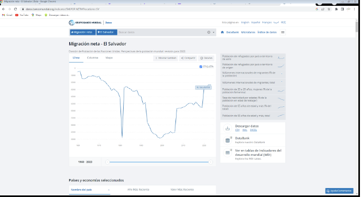The image size is (361, 197).
Task: Sort by Nombre del país column header
Action: tap(89, 190)
